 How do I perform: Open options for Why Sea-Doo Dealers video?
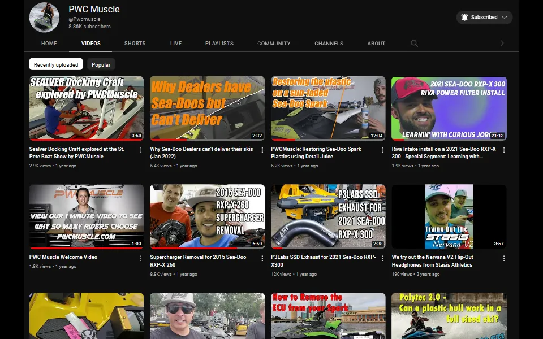tap(261, 150)
